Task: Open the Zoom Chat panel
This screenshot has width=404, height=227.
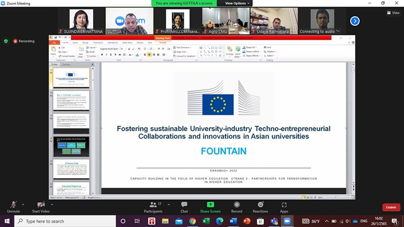Action: (184, 207)
